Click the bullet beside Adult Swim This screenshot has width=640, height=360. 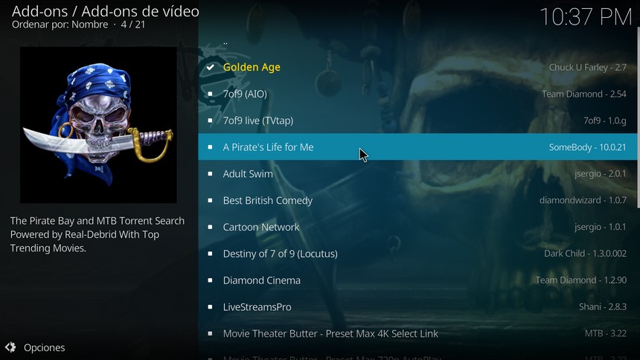point(210,173)
